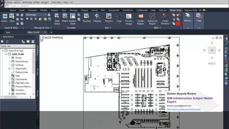Select the Match correlate tool

point(65,18)
